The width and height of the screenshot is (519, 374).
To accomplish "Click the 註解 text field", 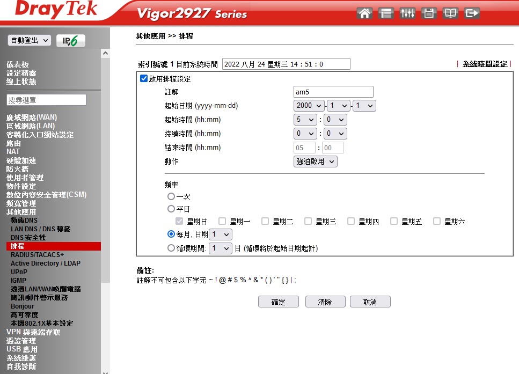I will click(x=333, y=92).
